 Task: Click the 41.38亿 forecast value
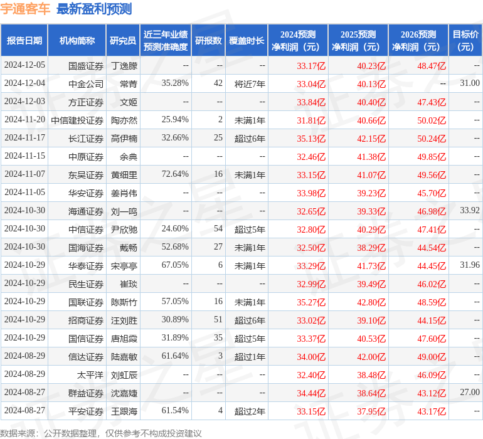pos(371,157)
